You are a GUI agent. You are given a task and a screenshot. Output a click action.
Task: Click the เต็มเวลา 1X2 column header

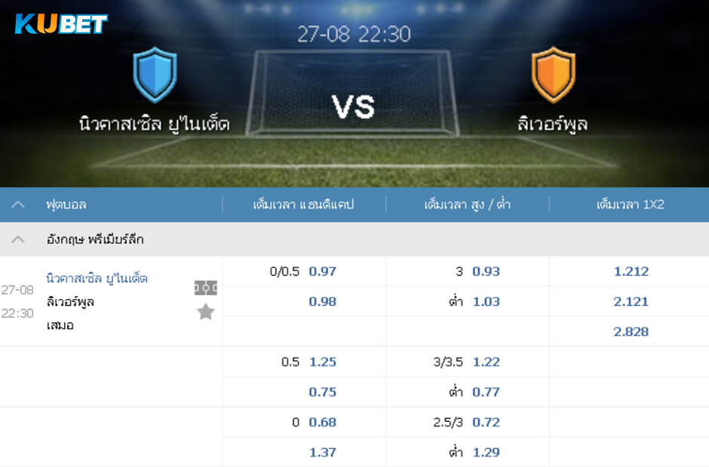(631, 205)
